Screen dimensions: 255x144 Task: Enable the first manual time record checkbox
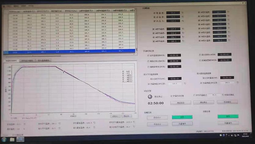pos(148,55)
